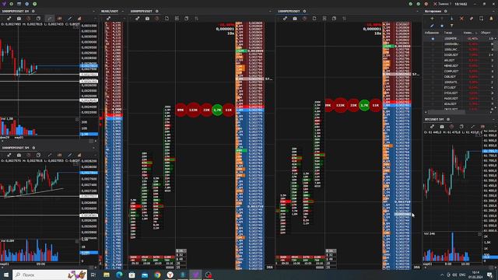Click purple app logo in title bar

pos(4,4)
